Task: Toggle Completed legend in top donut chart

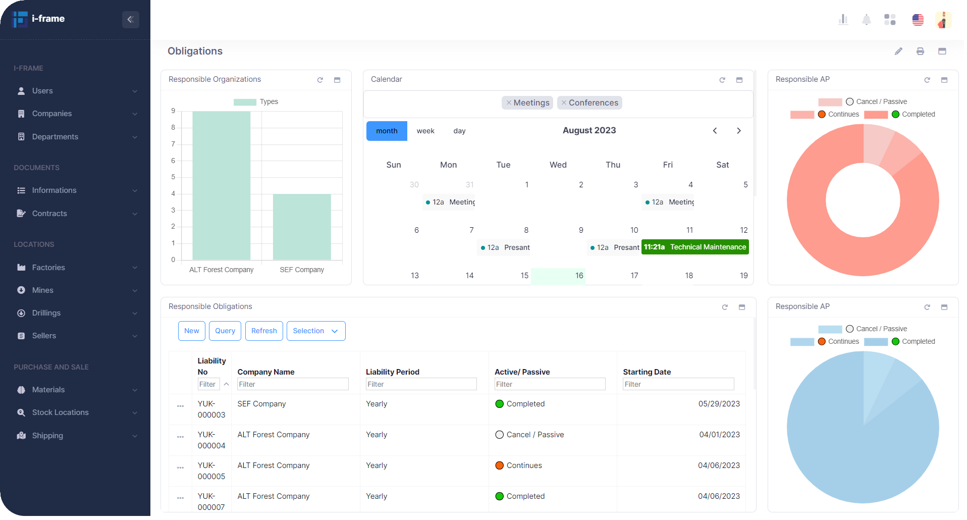Action: click(899, 115)
